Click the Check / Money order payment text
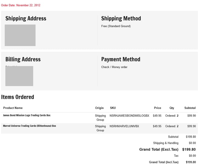 (x=114, y=67)
